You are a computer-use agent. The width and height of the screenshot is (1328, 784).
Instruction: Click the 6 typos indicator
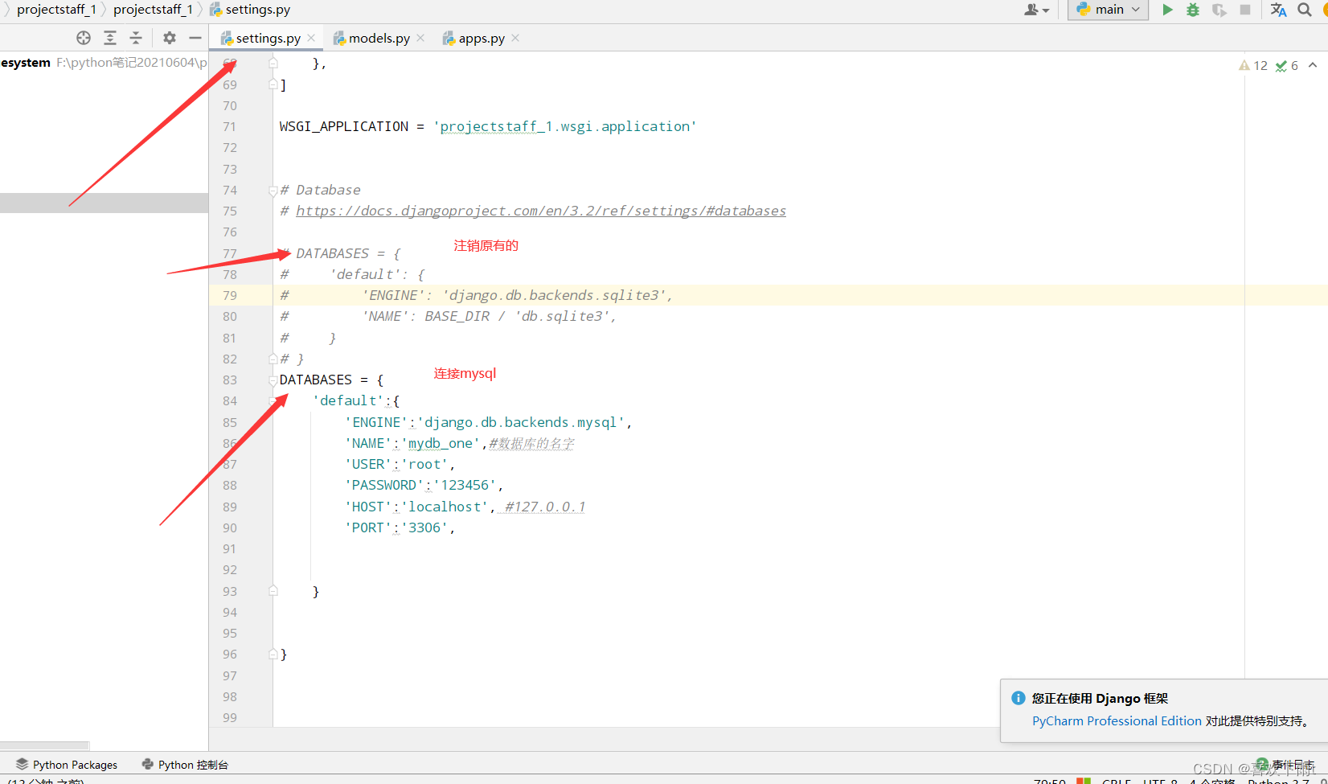pyautogui.click(x=1286, y=66)
